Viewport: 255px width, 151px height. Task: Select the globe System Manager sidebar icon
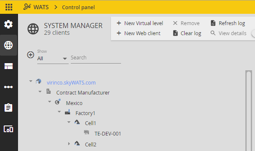click(x=8, y=45)
